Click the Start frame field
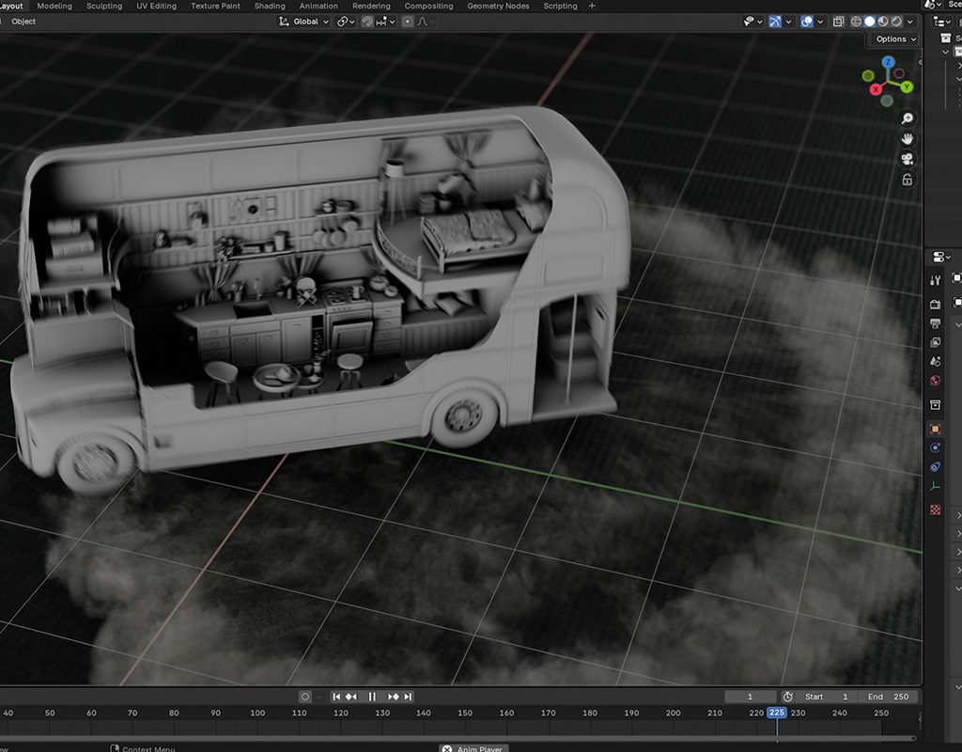962x752 pixels. pos(826,697)
